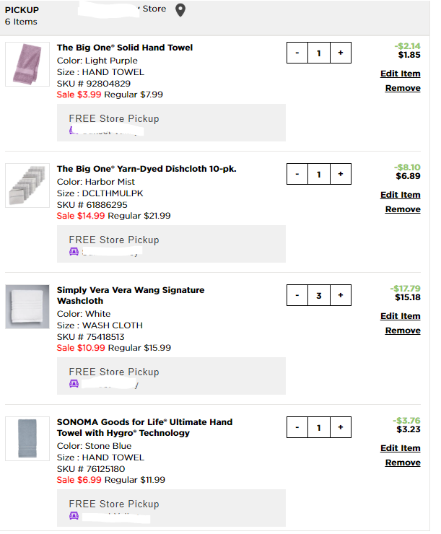
Task: Open The Big One Solid Hand Towel title
Action: pos(125,48)
